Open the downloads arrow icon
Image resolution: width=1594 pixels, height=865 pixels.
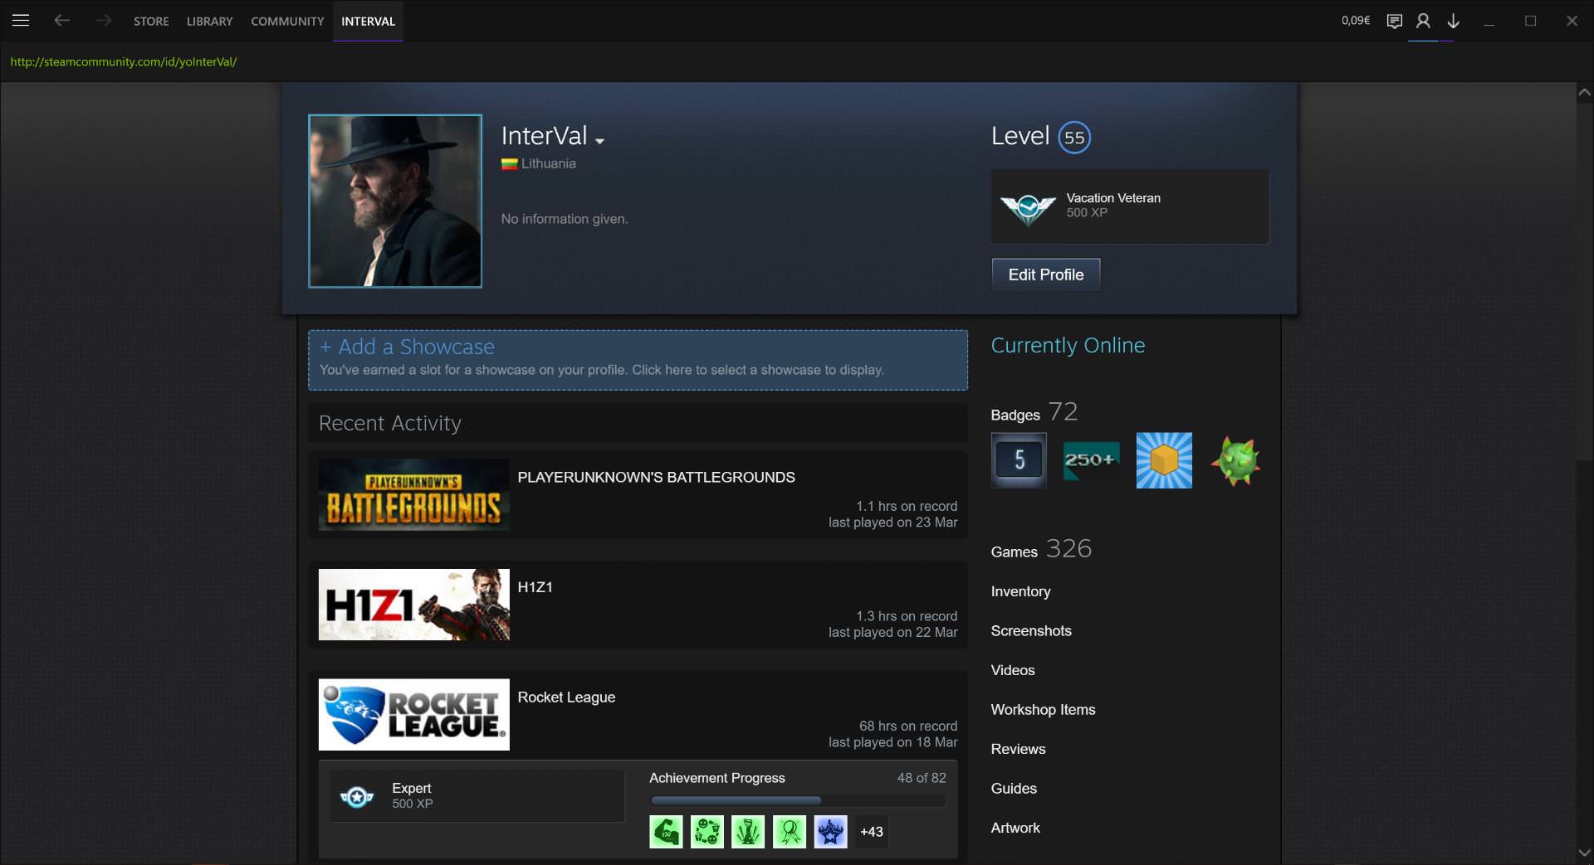point(1453,21)
